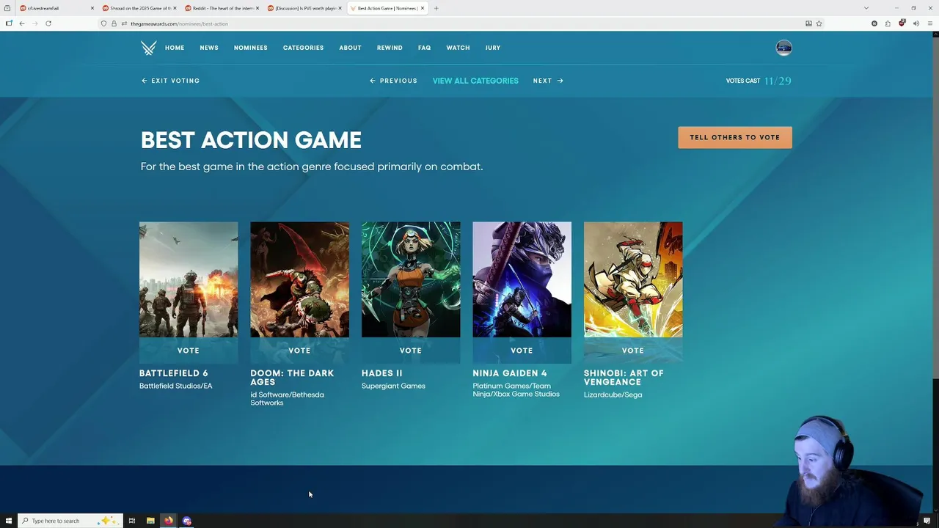Bookmark this page with the star
Viewport: 939px width, 528px height.
[819, 23]
